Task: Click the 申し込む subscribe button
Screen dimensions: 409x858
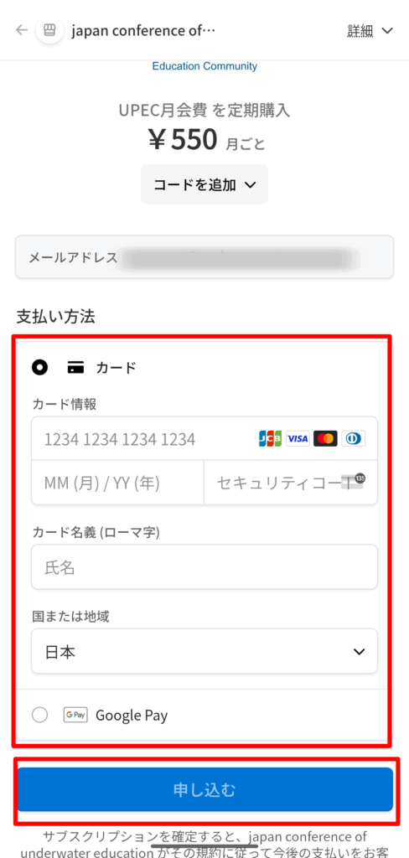Action: coord(204,789)
